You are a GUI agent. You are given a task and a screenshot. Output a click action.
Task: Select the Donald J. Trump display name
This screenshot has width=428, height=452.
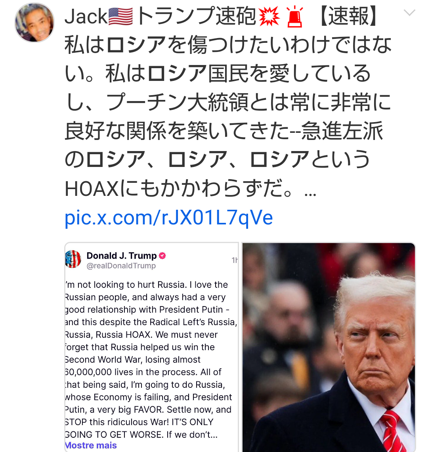(x=121, y=256)
